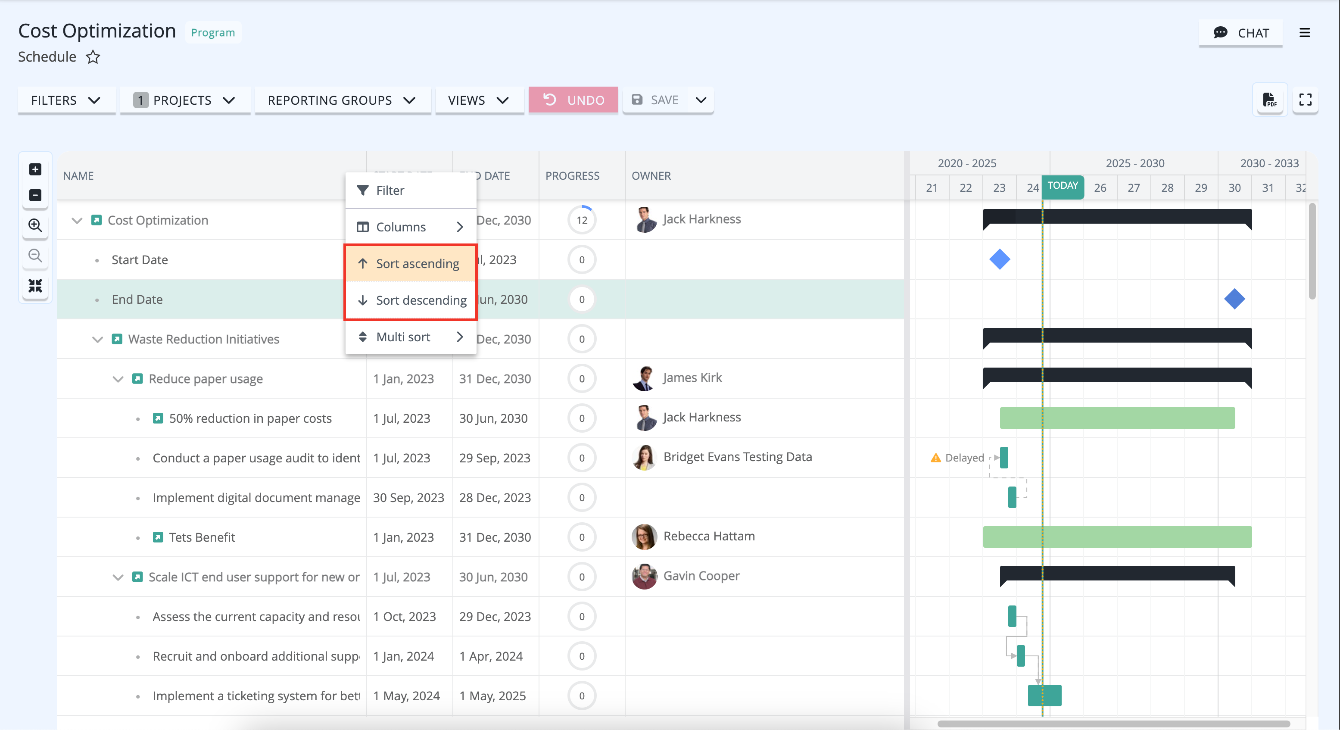Click the expand all plus icon
The width and height of the screenshot is (1340, 730).
pyautogui.click(x=35, y=169)
